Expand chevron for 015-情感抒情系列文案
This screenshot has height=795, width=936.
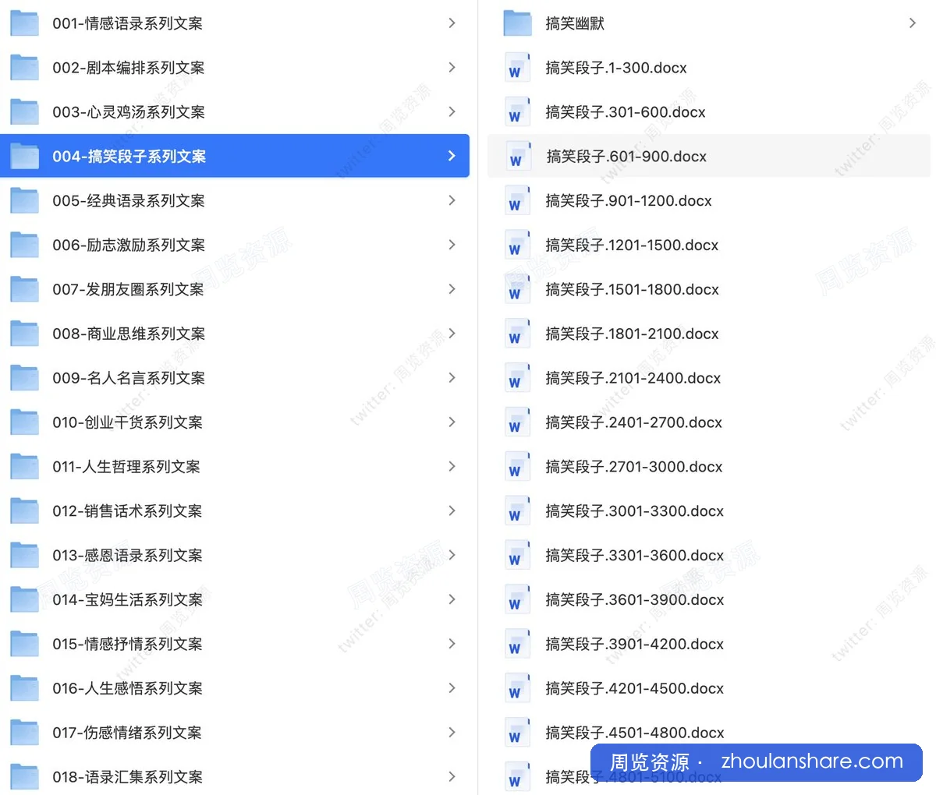(452, 644)
